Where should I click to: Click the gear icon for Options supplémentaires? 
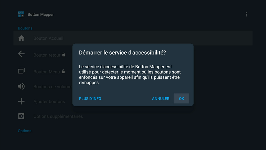pos(21,116)
